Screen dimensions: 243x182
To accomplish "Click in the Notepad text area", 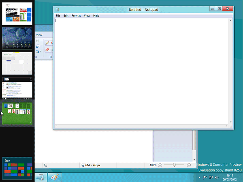I will point(142,71).
